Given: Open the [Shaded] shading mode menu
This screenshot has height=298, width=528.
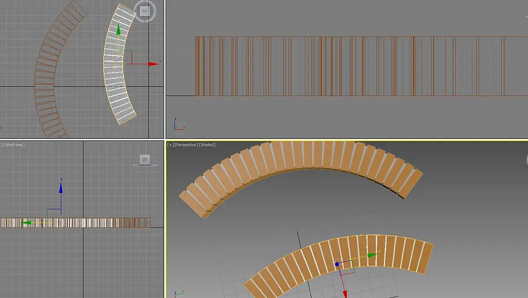Looking at the screenshot, I should pos(207,145).
